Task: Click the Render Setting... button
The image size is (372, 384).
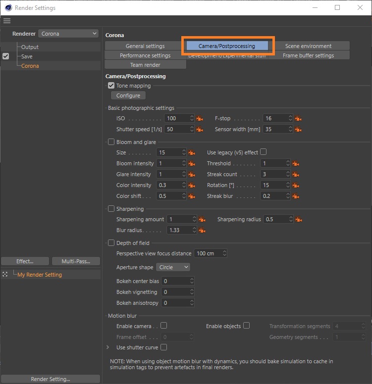Action: tap(51, 379)
